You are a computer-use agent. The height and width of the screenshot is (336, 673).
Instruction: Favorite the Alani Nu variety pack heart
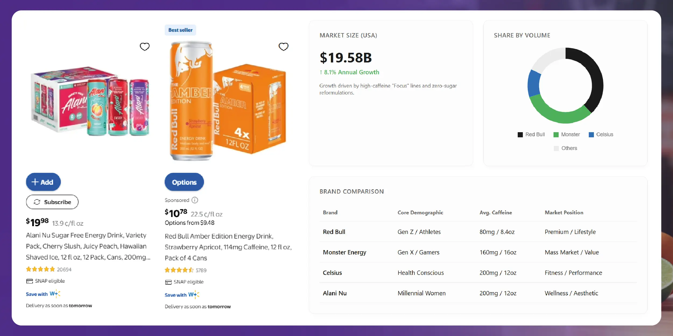click(x=145, y=47)
